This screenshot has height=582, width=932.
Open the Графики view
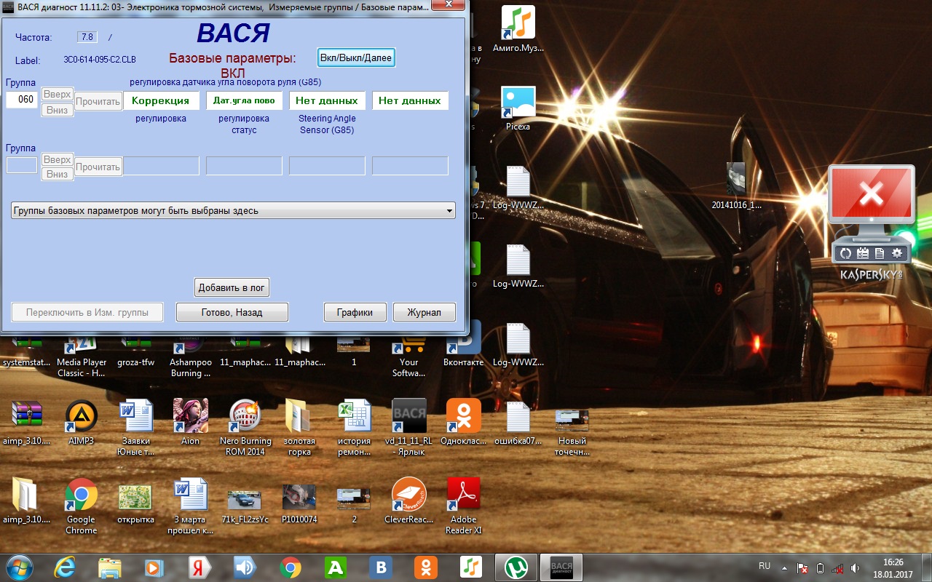(355, 312)
